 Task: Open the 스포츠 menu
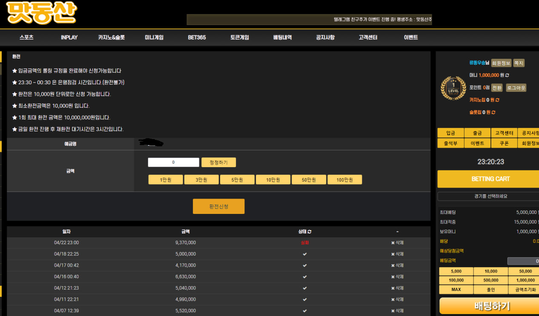click(26, 37)
